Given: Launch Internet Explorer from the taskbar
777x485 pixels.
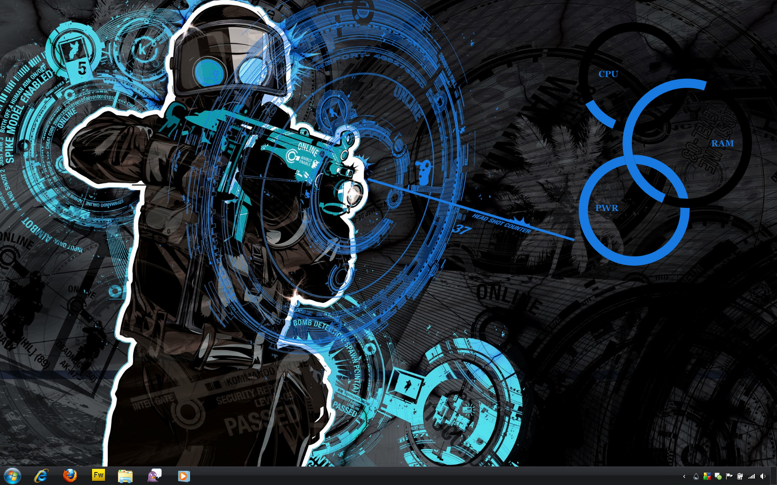Looking at the screenshot, I should 41,476.
